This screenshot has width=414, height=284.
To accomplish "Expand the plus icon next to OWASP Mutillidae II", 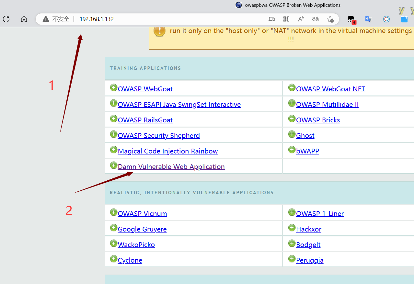I will click(x=292, y=103).
